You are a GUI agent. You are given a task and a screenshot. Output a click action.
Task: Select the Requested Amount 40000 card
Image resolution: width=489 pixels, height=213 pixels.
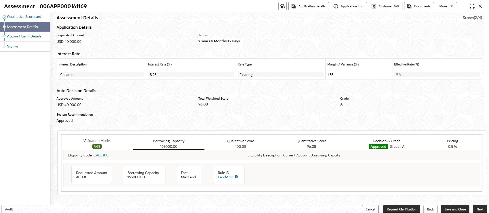coord(92,175)
